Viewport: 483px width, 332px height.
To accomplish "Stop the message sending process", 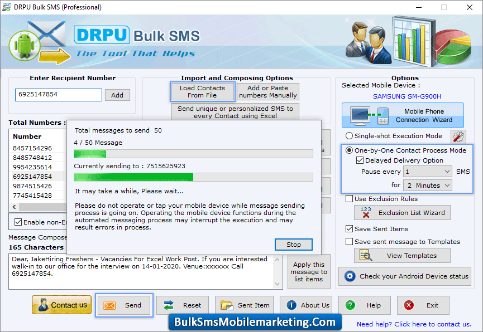I will pos(294,245).
